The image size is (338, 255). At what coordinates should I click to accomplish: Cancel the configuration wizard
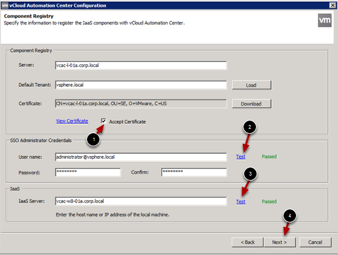point(315,242)
